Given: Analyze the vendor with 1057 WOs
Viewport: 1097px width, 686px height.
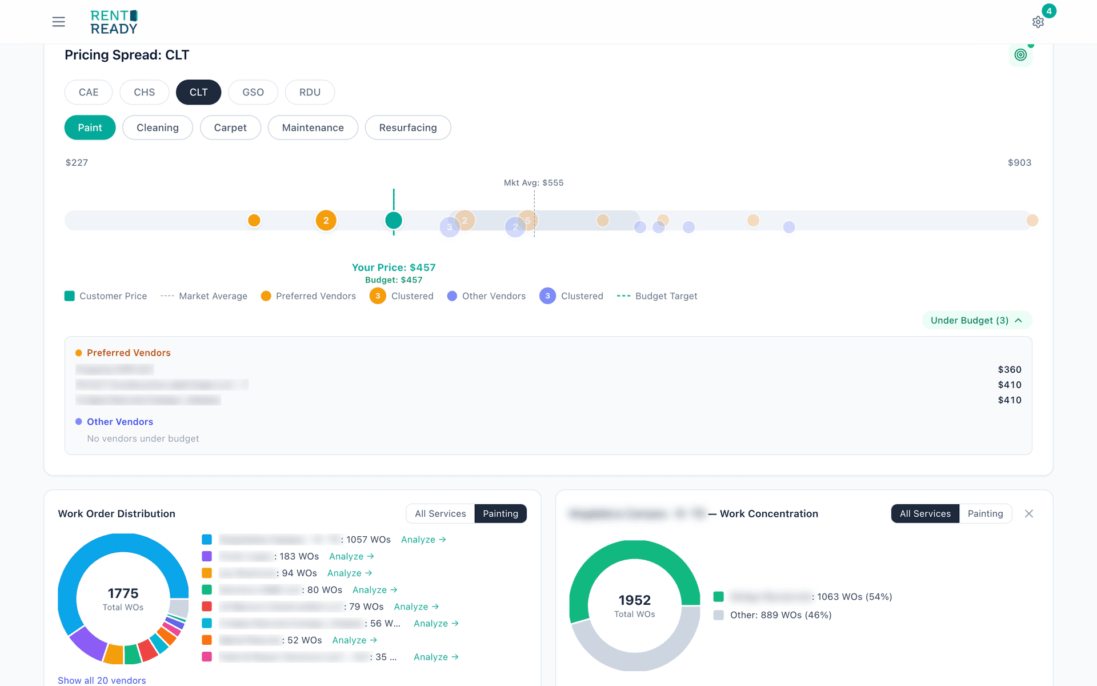Looking at the screenshot, I should tap(423, 539).
